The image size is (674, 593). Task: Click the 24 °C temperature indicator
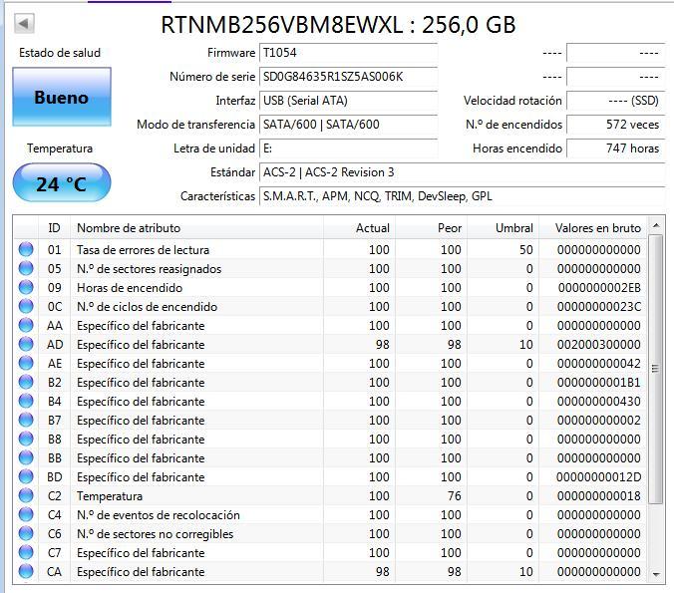pyautogui.click(x=62, y=183)
